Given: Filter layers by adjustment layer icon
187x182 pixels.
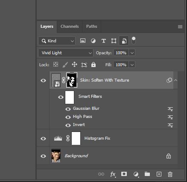Looking at the screenshot, I should [93, 41].
